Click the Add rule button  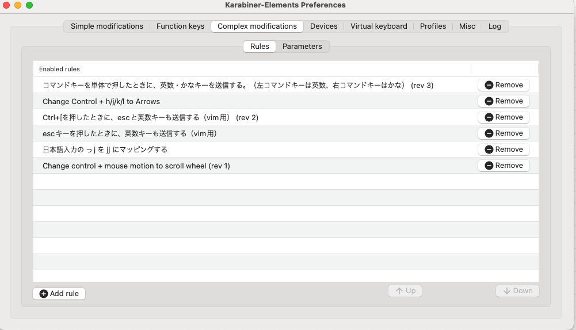click(59, 294)
